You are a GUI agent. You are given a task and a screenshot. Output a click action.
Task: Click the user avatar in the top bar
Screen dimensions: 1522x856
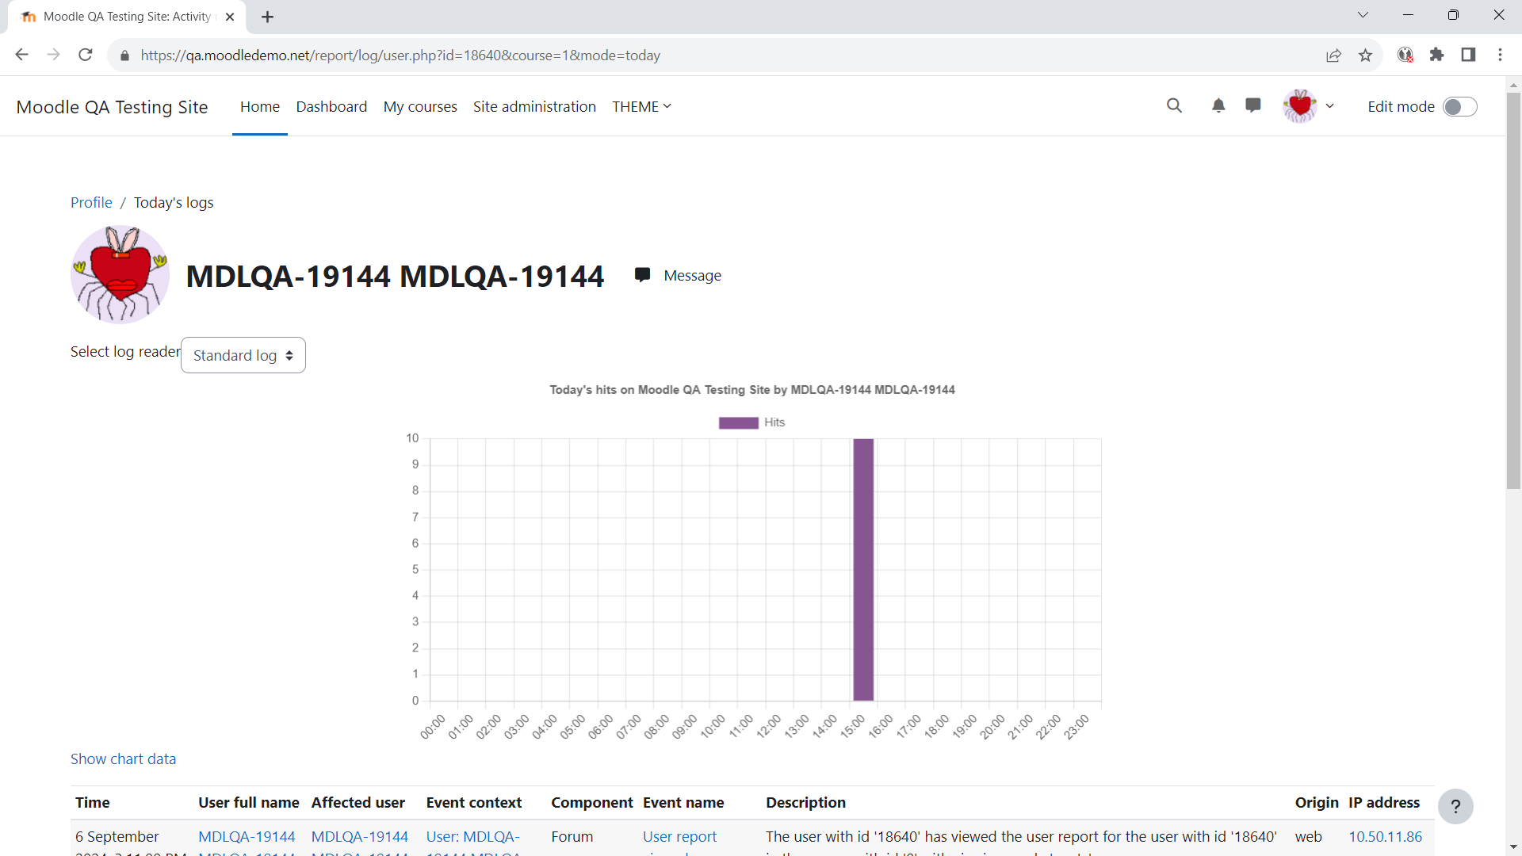click(x=1300, y=105)
